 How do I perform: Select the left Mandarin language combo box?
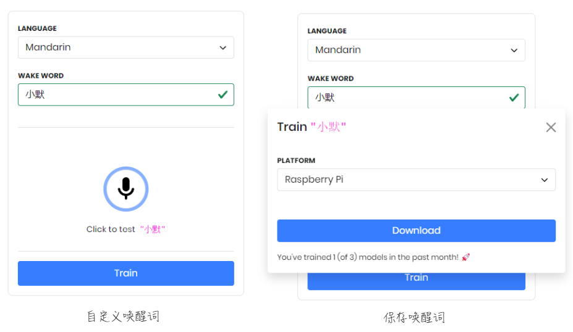pos(125,48)
